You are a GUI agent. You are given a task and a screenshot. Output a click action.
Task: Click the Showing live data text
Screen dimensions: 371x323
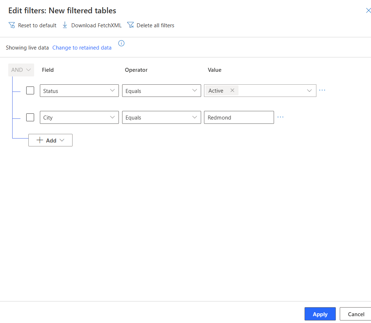[x=27, y=48]
